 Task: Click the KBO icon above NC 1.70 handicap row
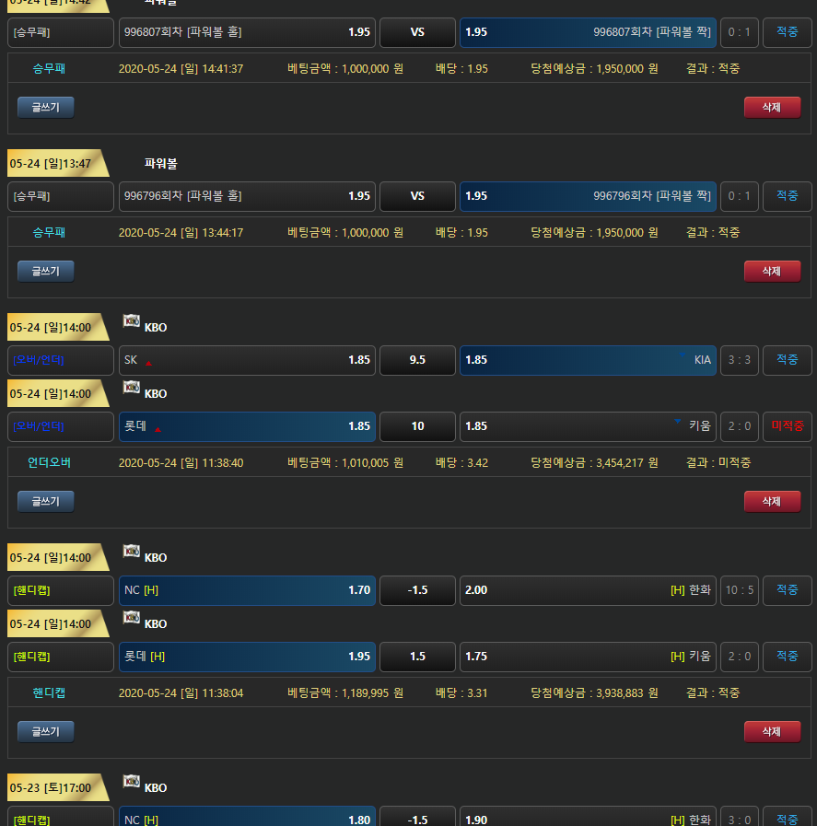point(132,552)
